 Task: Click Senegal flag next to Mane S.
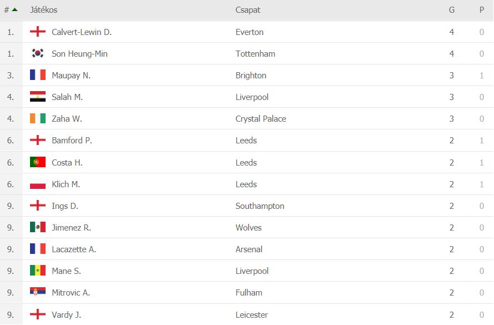38,271
